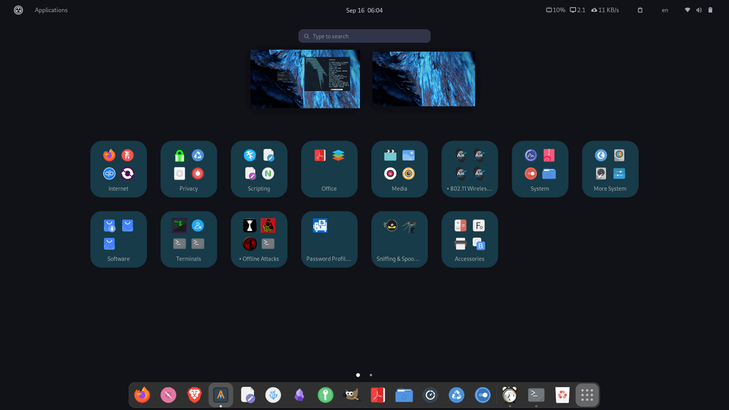
Task: Launch Firefox from the dock
Action: pyautogui.click(x=142, y=395)
